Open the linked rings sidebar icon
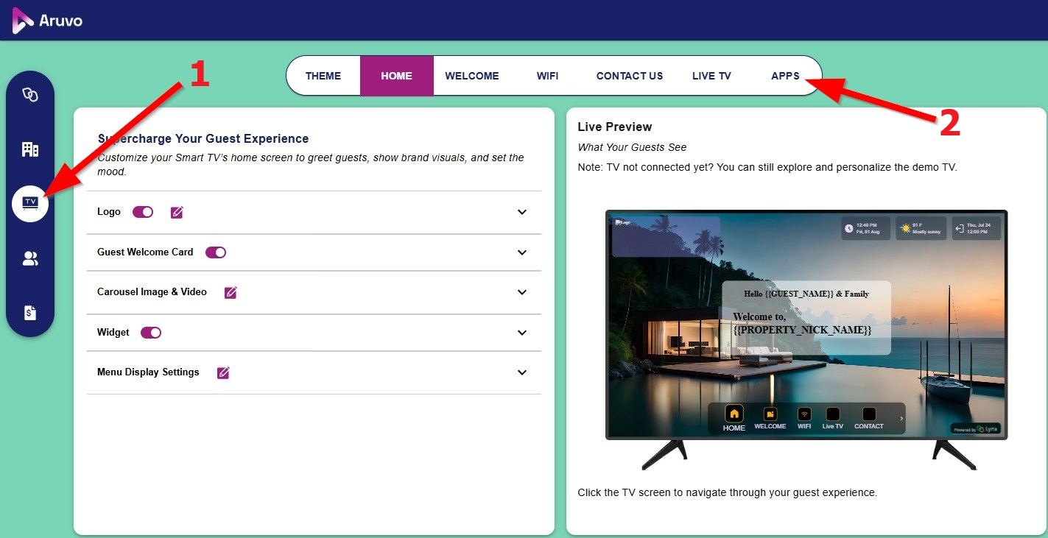This screenshot has width=1048, height=538. 30,95
